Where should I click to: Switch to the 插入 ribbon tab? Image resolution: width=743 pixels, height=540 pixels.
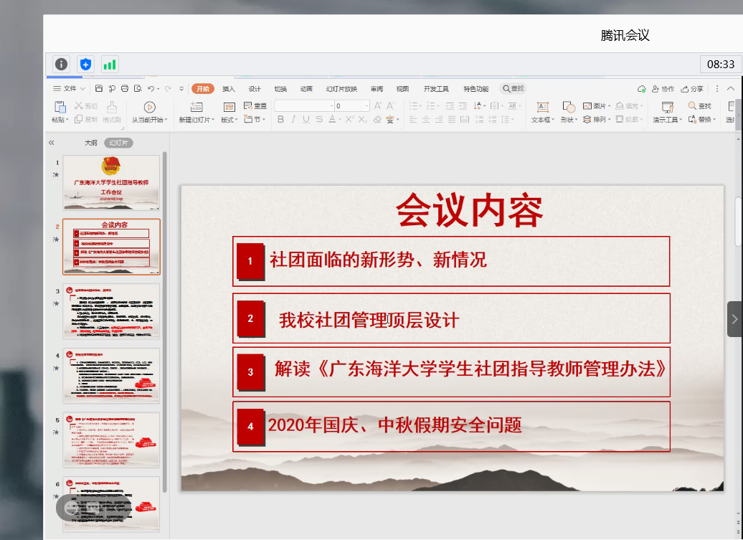tap(228, 89)
